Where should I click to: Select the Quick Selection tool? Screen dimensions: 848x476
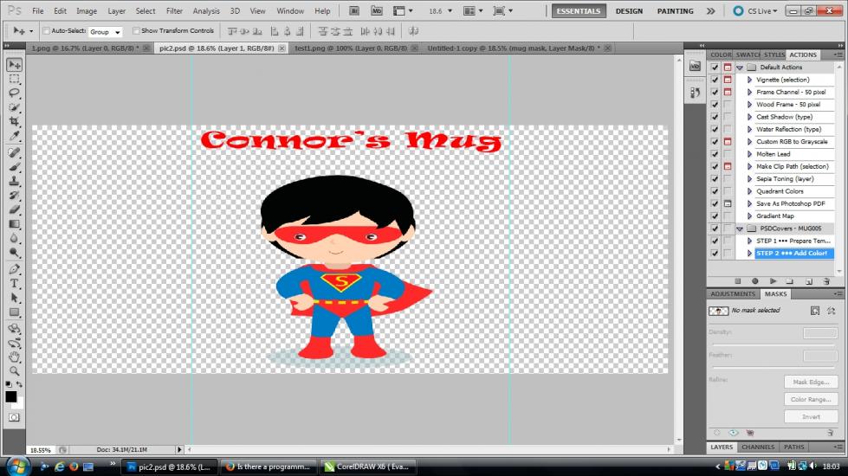click(x=14, y=107)
